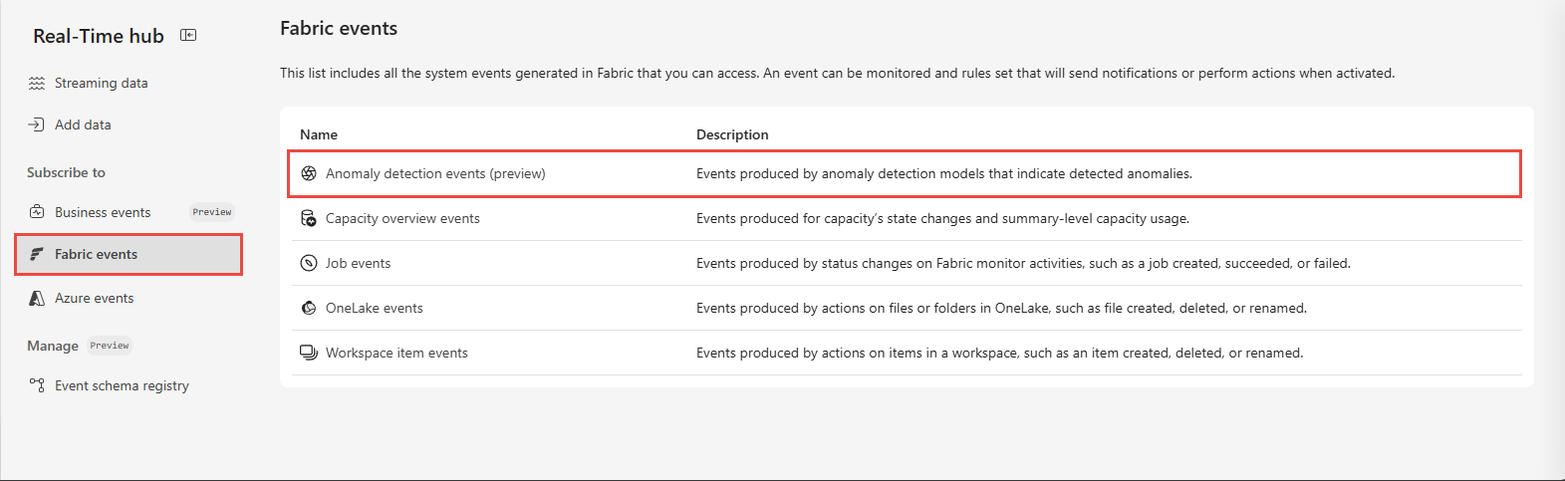
Task: Open Streaming data in the sidebar
Action: [x=101, y=83]
